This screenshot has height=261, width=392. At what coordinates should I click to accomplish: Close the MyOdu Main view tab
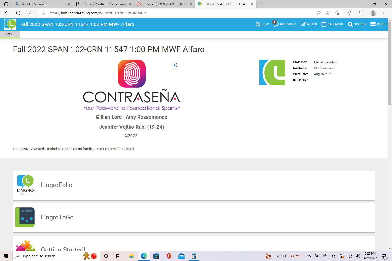(69, 4)
